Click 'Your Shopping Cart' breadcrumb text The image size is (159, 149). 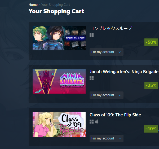(56, 5)
